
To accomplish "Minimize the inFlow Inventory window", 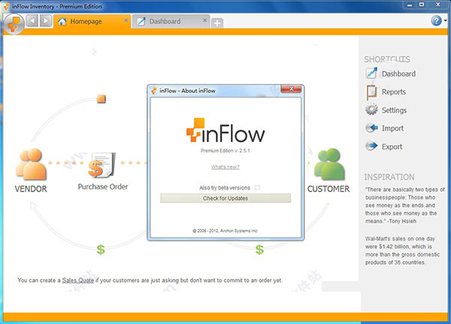I will coord(410,5).
